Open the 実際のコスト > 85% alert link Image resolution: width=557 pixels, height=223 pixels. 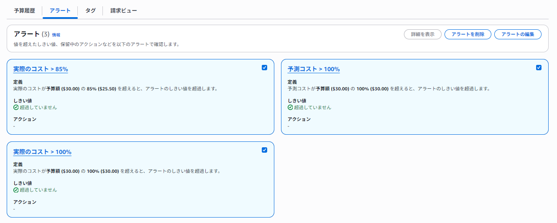point(41,69)
